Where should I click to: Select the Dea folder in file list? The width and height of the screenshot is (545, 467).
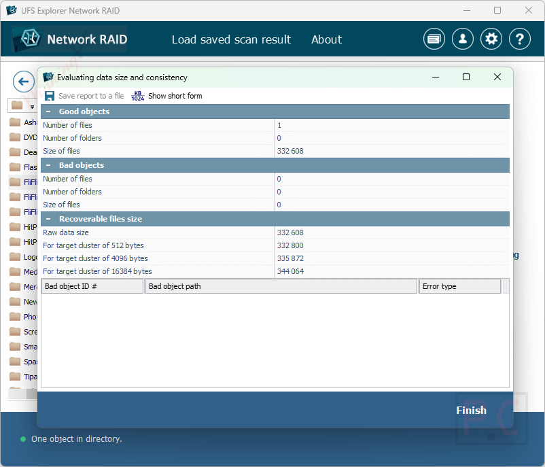click(x=23, y=152)
